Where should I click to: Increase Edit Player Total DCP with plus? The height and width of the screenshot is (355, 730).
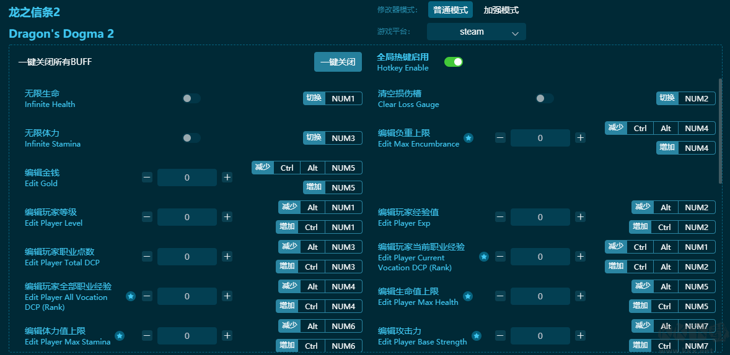(x=227, y=257)
